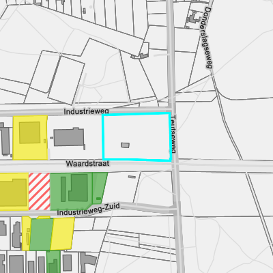Click yellow parcel south of Industrieweg-Zuid

[x=62, y=233]
